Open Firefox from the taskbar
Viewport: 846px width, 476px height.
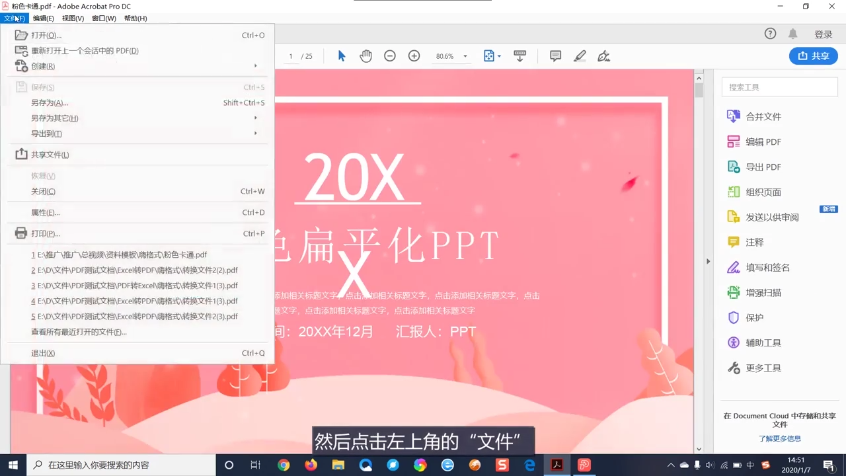point(311,465)
